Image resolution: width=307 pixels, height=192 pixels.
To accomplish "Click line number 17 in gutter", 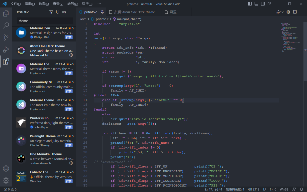I will [85, 100].
